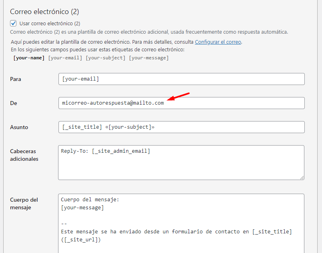The image size is (322, 253).
Task: Click the Correo electrónico (2) heading
Action: 44,12
